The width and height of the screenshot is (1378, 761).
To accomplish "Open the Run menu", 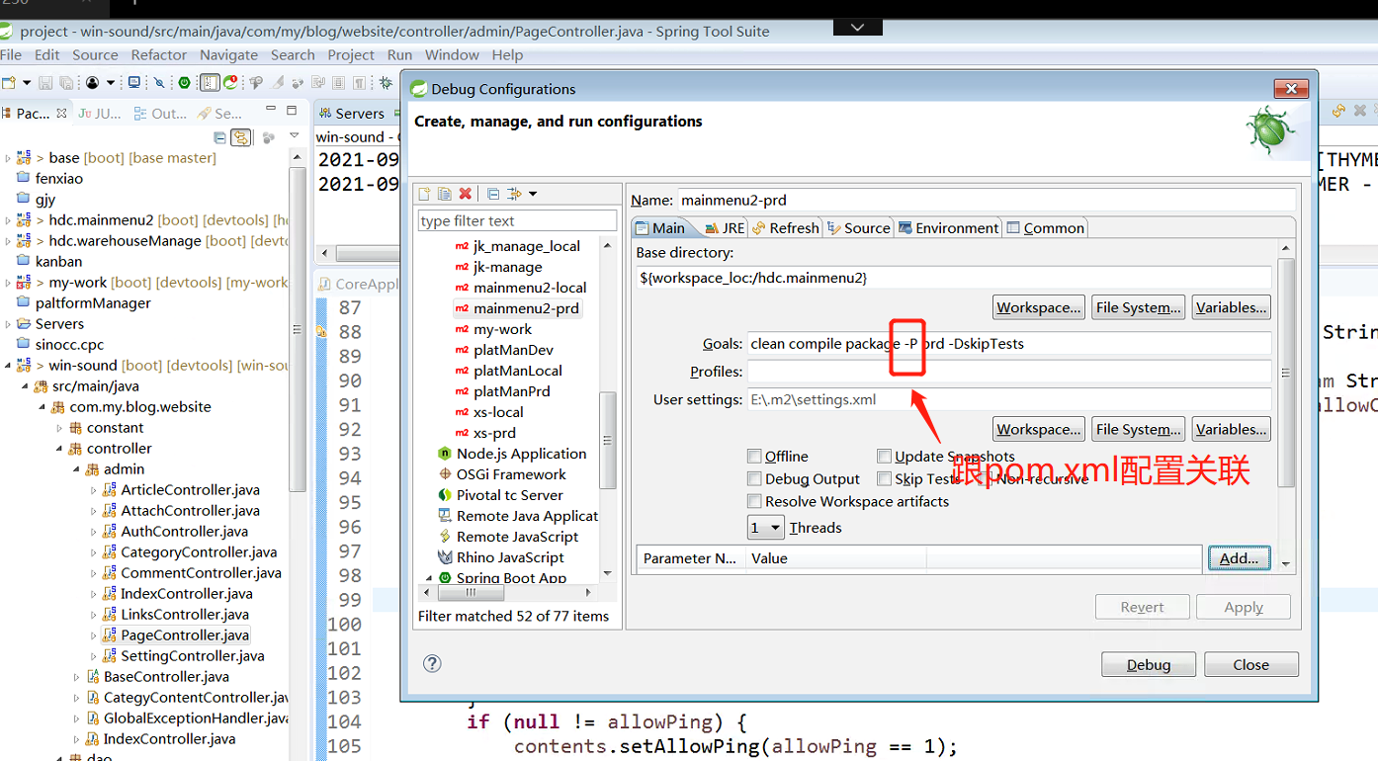I will [x=399, y=55].
